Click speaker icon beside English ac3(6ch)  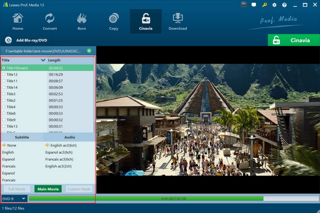[47, 145]
